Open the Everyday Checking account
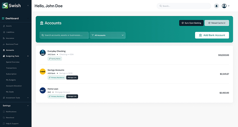 (x=56, y=51)
